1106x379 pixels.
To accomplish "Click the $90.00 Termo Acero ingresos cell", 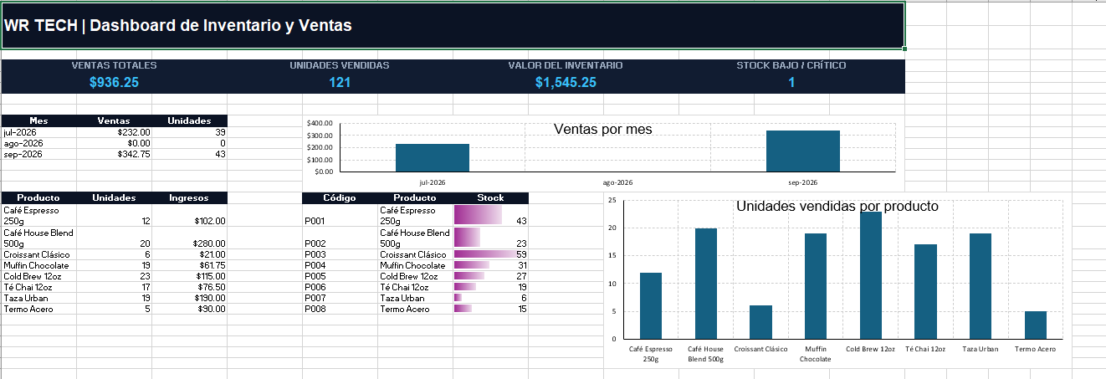I will [189, 309].
